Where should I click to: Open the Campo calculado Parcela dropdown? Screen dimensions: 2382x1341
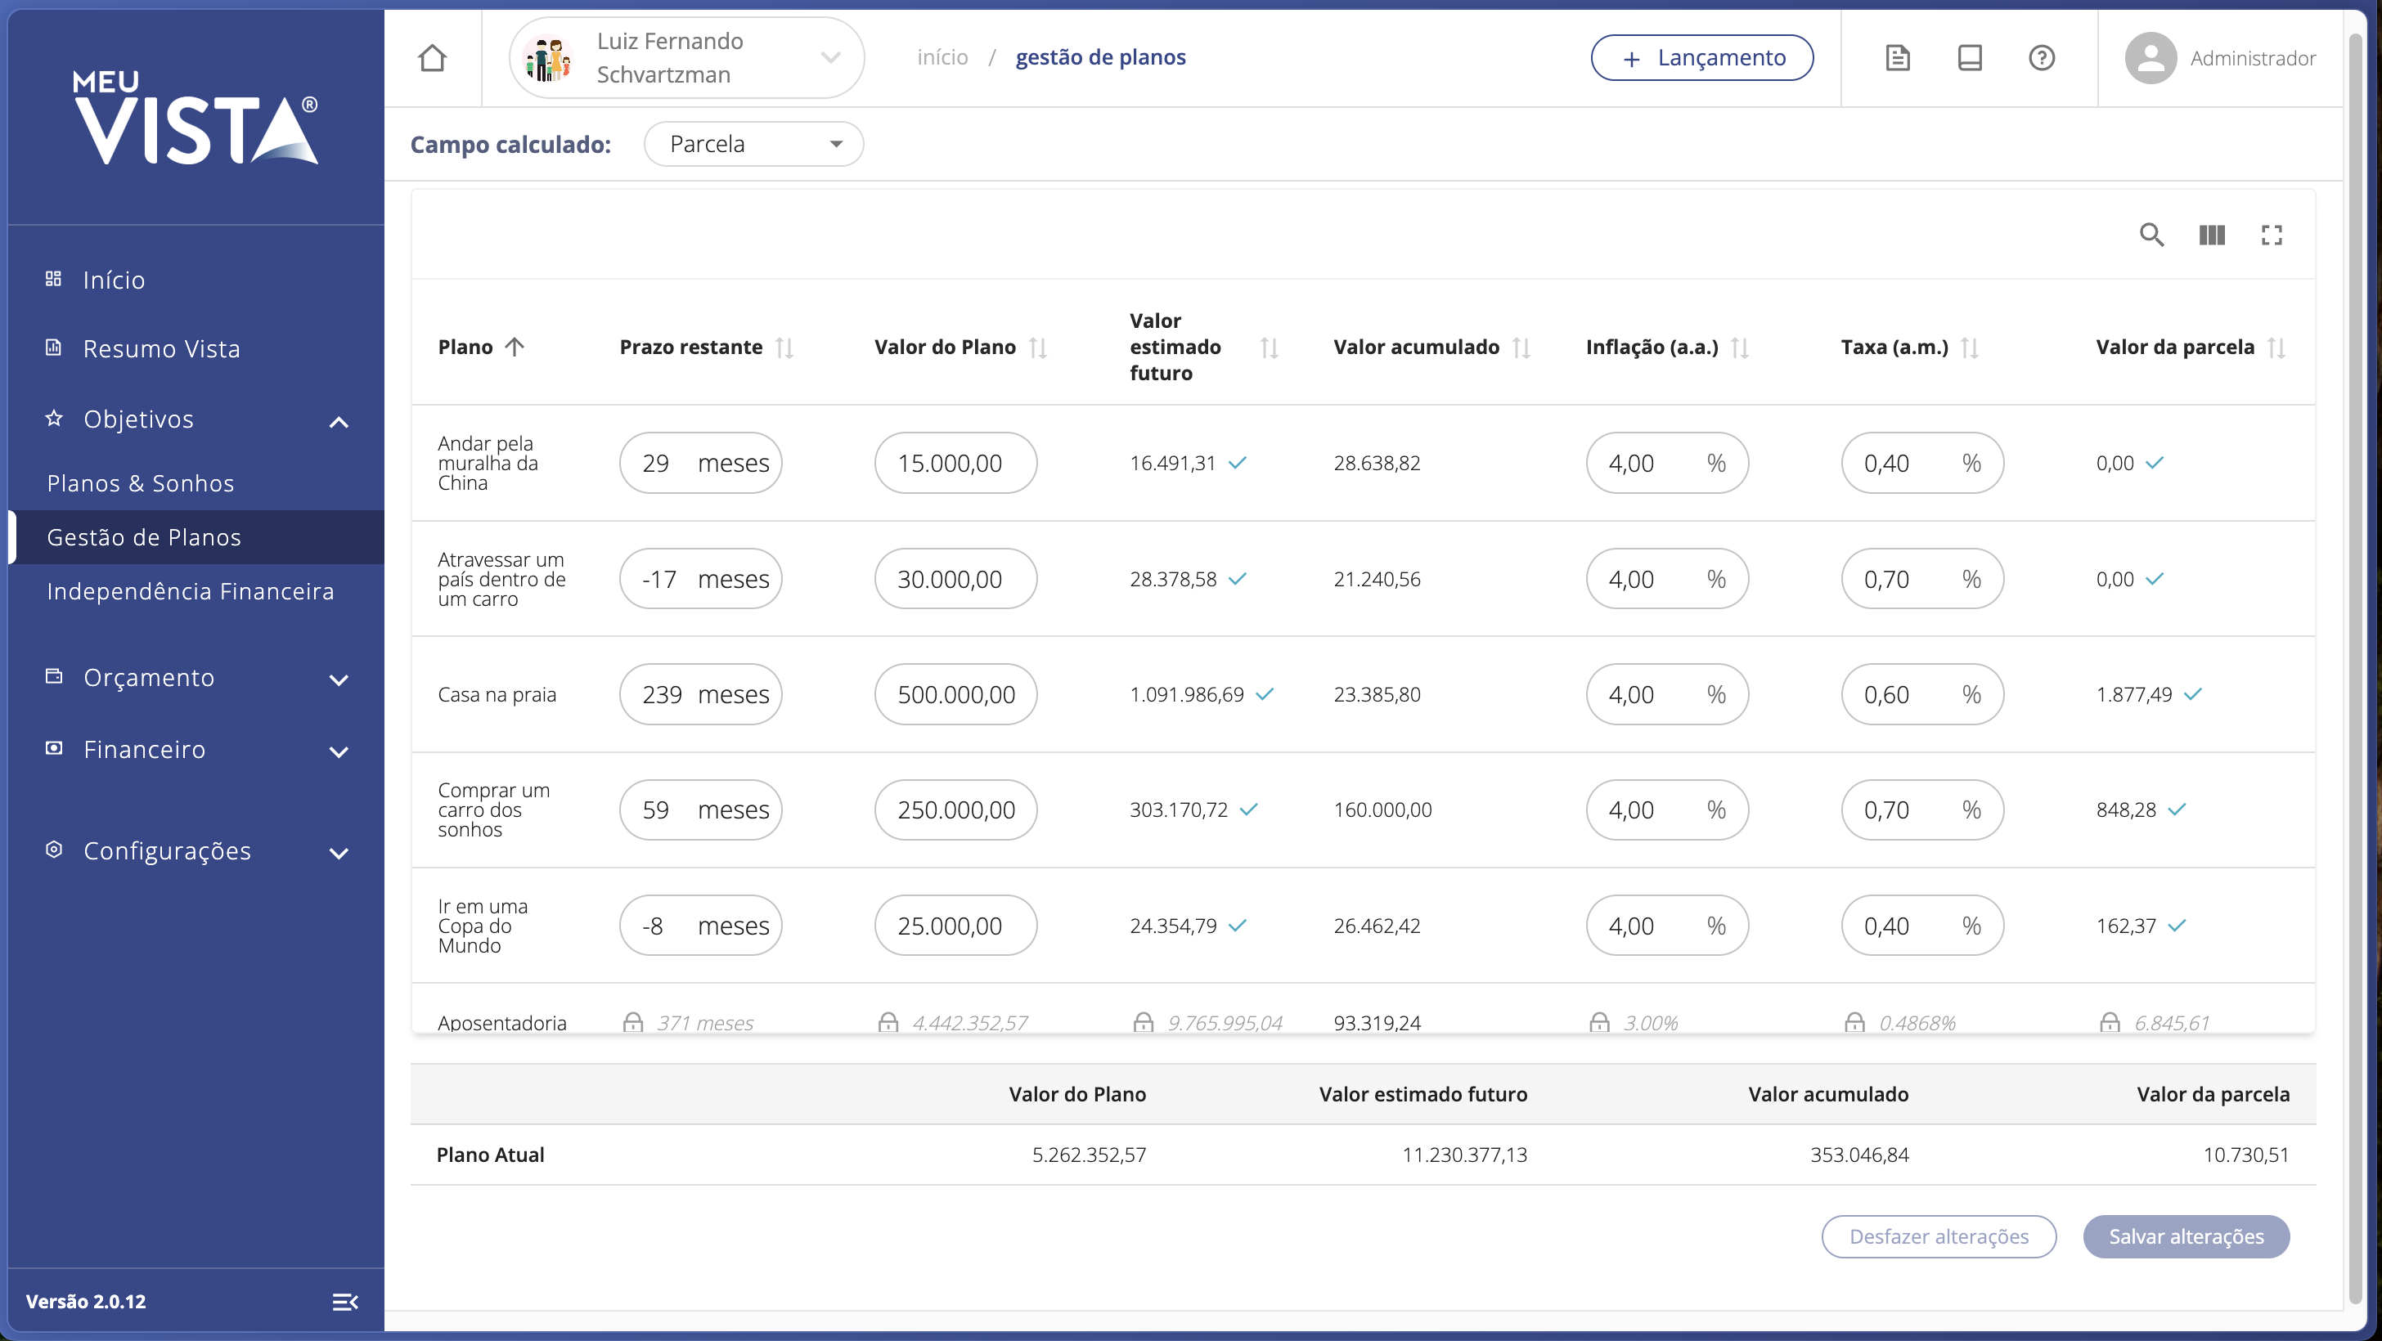tap(753, 144)
